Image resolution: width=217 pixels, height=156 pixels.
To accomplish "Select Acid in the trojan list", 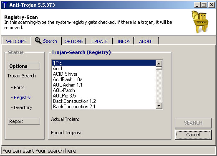I will 103,69.
